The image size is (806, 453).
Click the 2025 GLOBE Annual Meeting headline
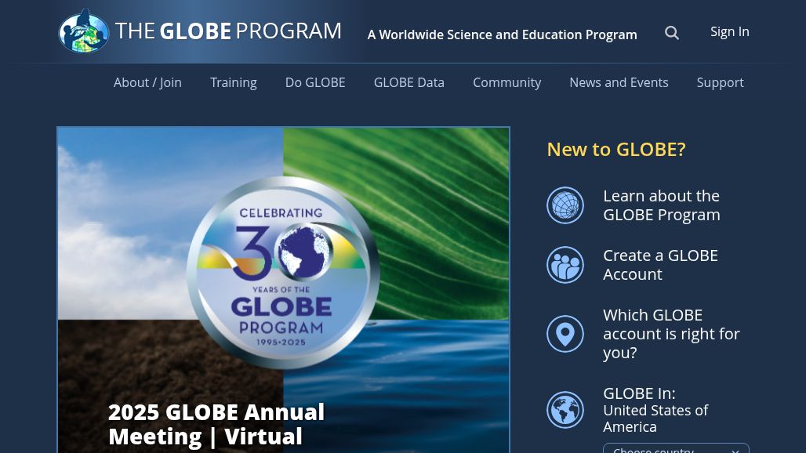tap(216, 424)
